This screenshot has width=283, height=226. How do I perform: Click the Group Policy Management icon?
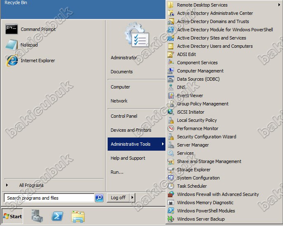click(171, 104)
